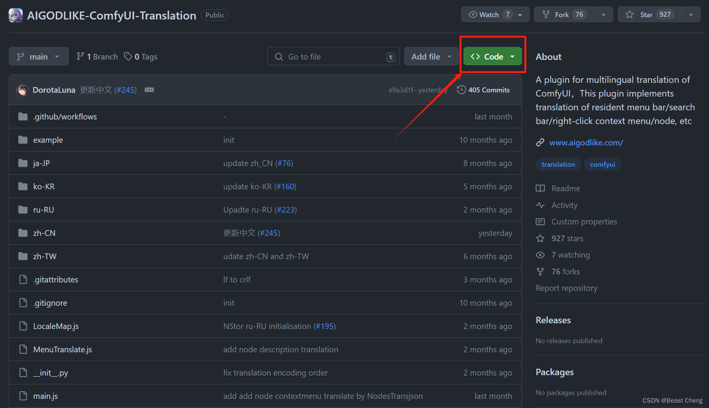Image resolution: width=709 pixels, height=408 pixels.
Task: Select the translation topic tag
Action: click(x=558, y=164)
